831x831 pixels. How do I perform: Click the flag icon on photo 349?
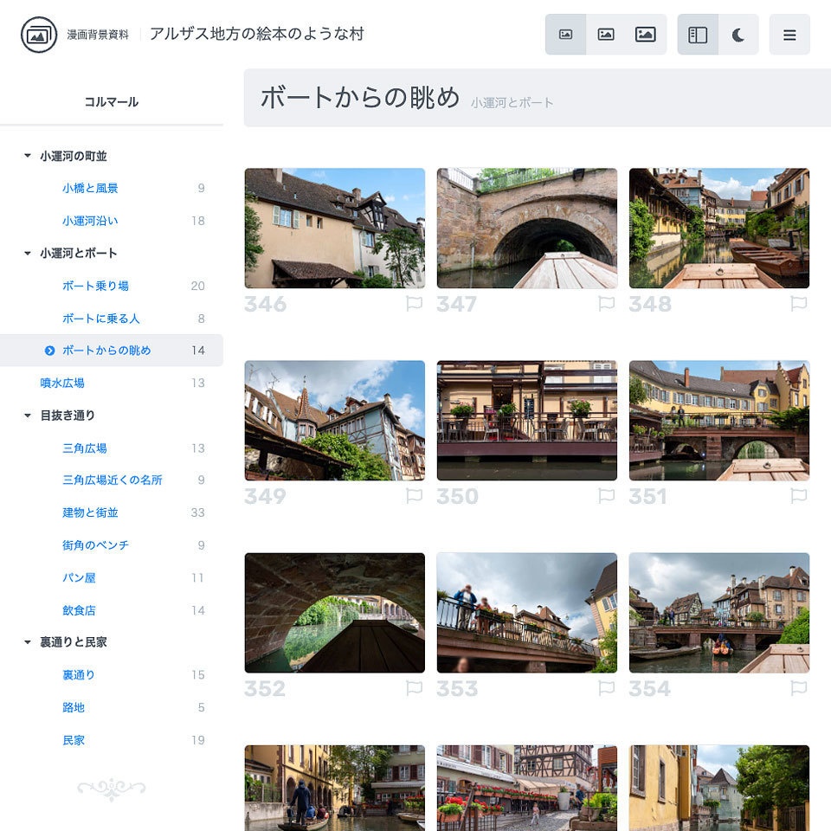pyautogui.click(x=415, y=496)
